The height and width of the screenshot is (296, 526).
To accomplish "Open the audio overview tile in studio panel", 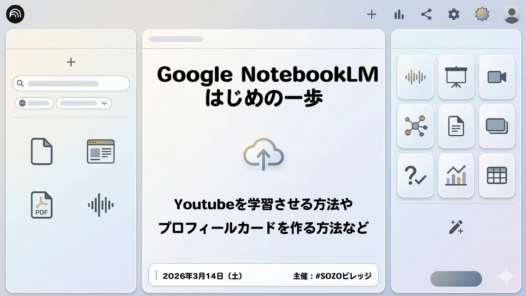I will click(x=415, y=77).
